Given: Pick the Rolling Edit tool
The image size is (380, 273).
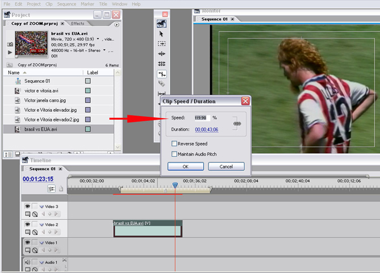Looking at the screenshot, I should tap(162, 64).
